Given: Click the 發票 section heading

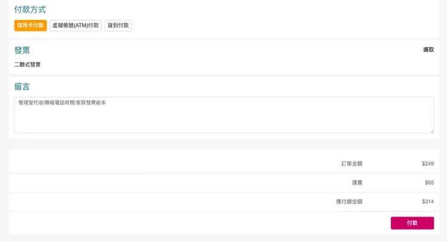Looking at the screenshot, I should click(x=22, y=50).
